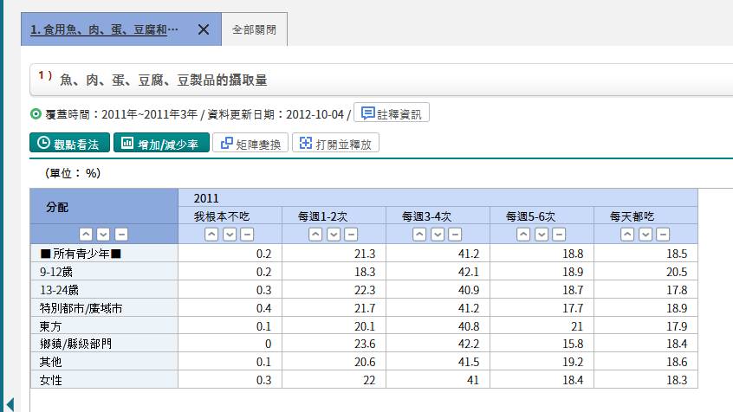This screenshot has width=733, height=412.
Task: Sort 每週1-2次 column descending
Action: coord(333,235)
